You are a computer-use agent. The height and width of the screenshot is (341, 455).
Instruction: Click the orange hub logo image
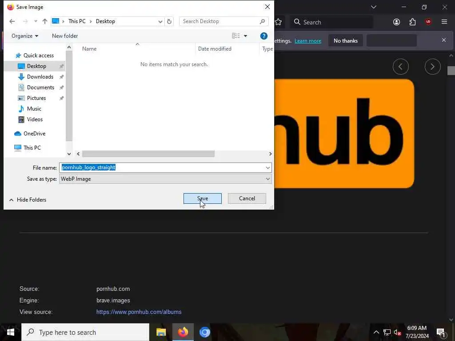344,134
